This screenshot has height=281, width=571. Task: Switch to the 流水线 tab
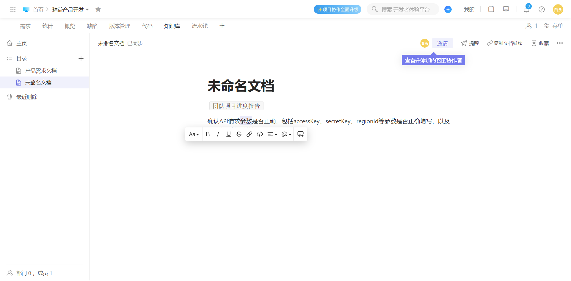click(x=200, y=26)
